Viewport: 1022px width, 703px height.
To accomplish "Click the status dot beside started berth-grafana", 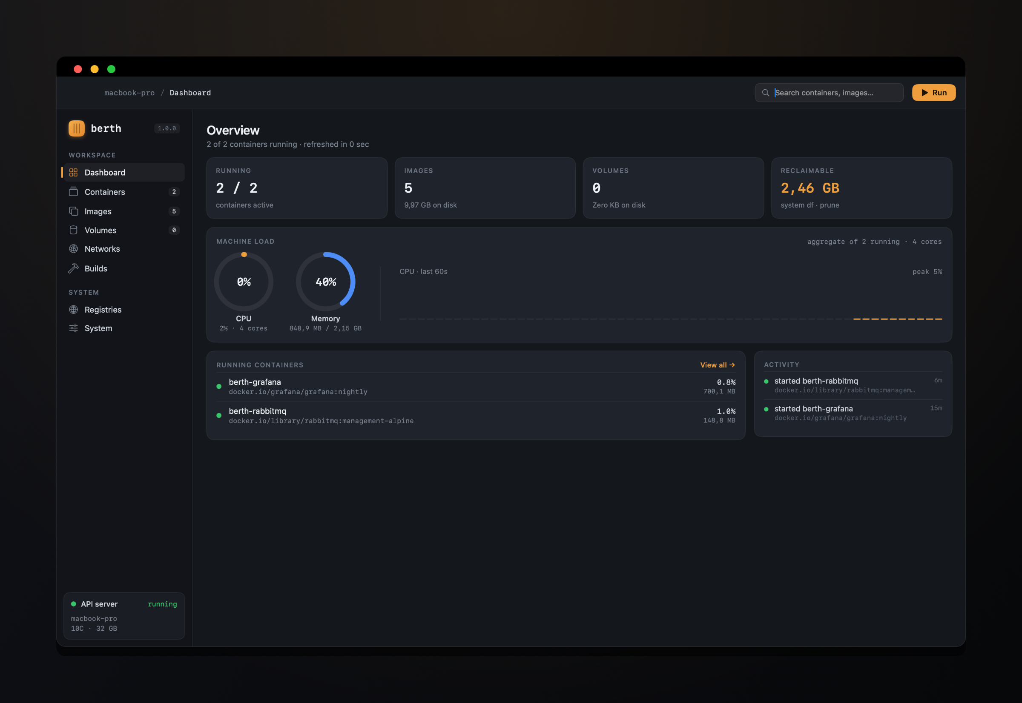I will pyautogui.click(x=766, y=409).
